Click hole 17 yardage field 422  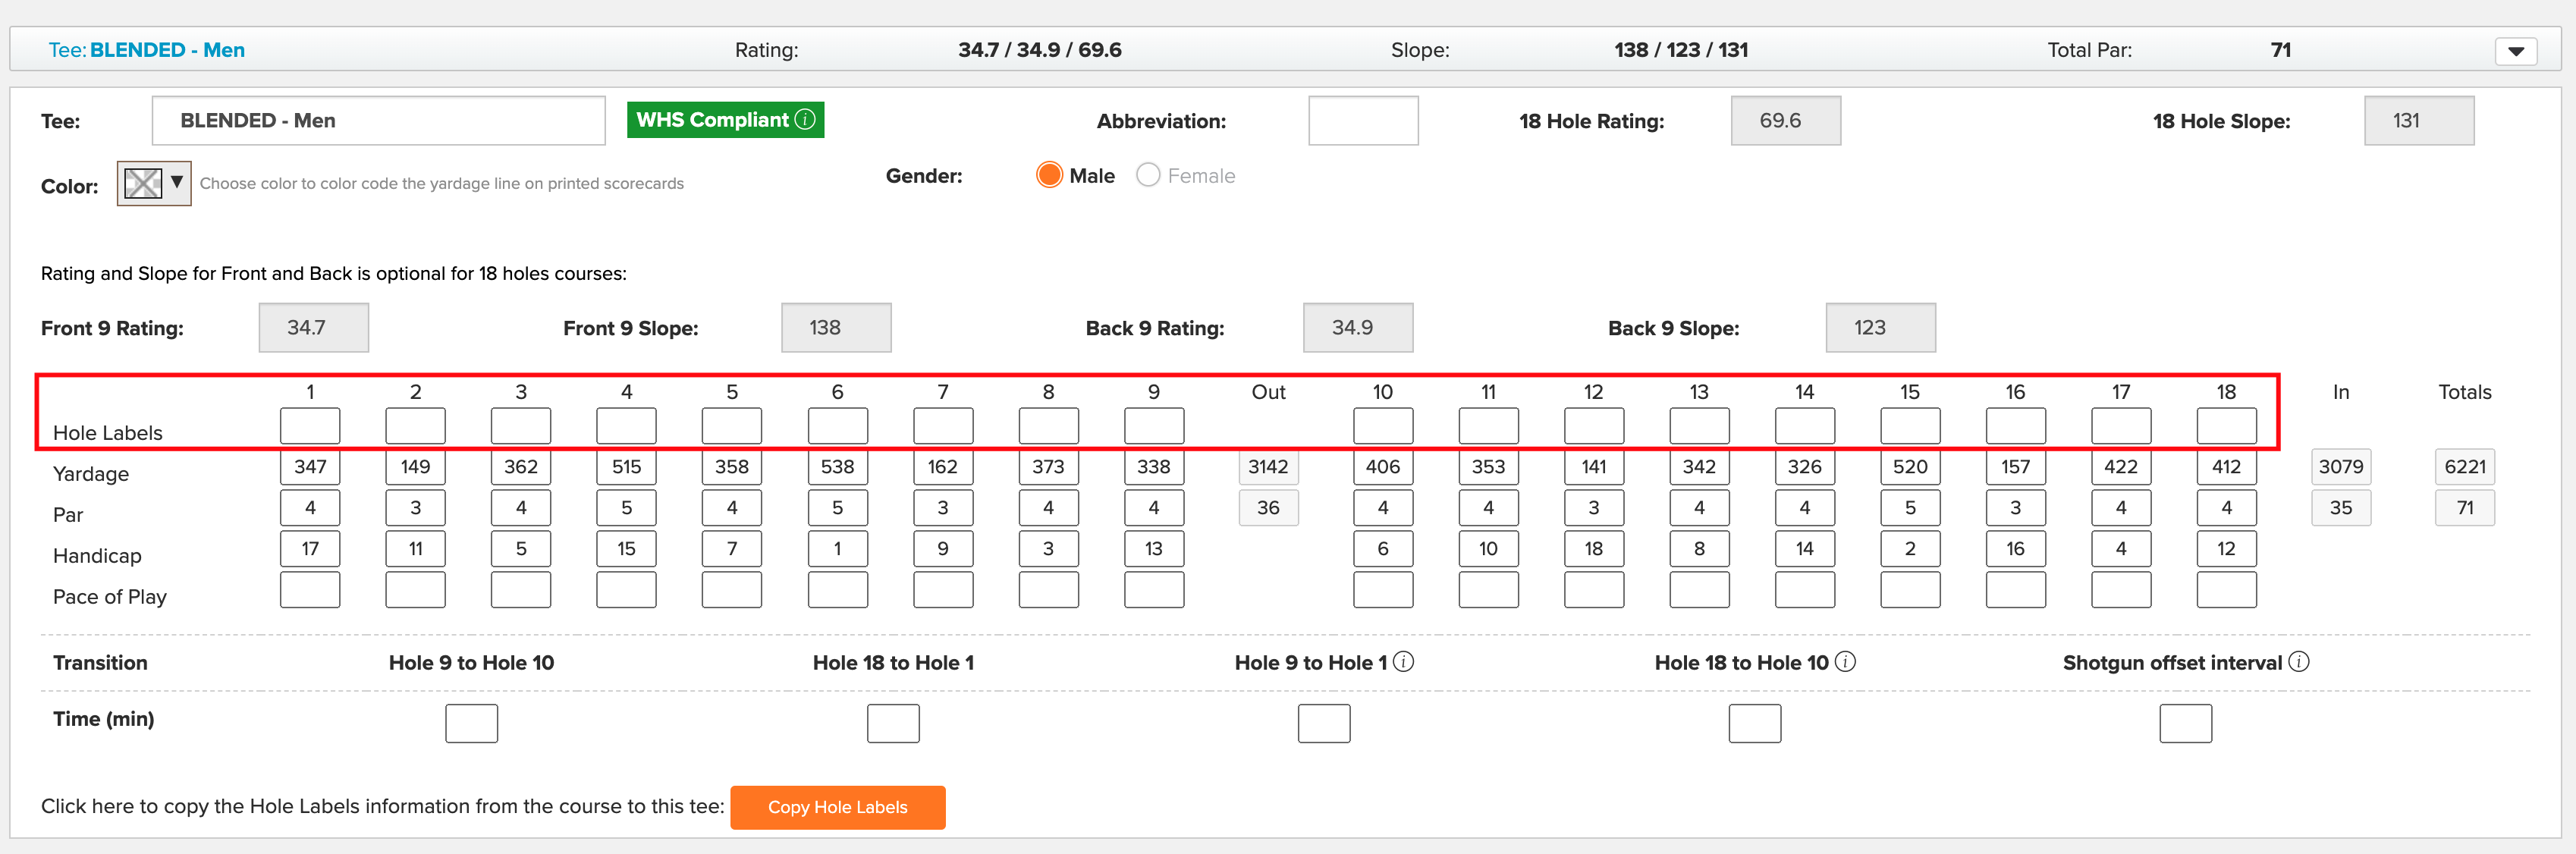[2122, 467]
